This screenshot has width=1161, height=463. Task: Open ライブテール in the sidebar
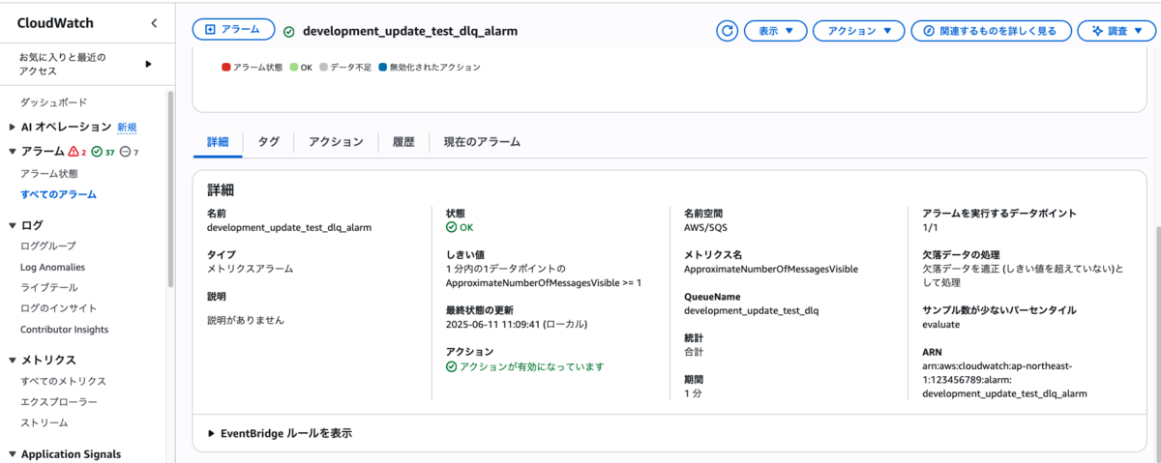pos(49,288)
